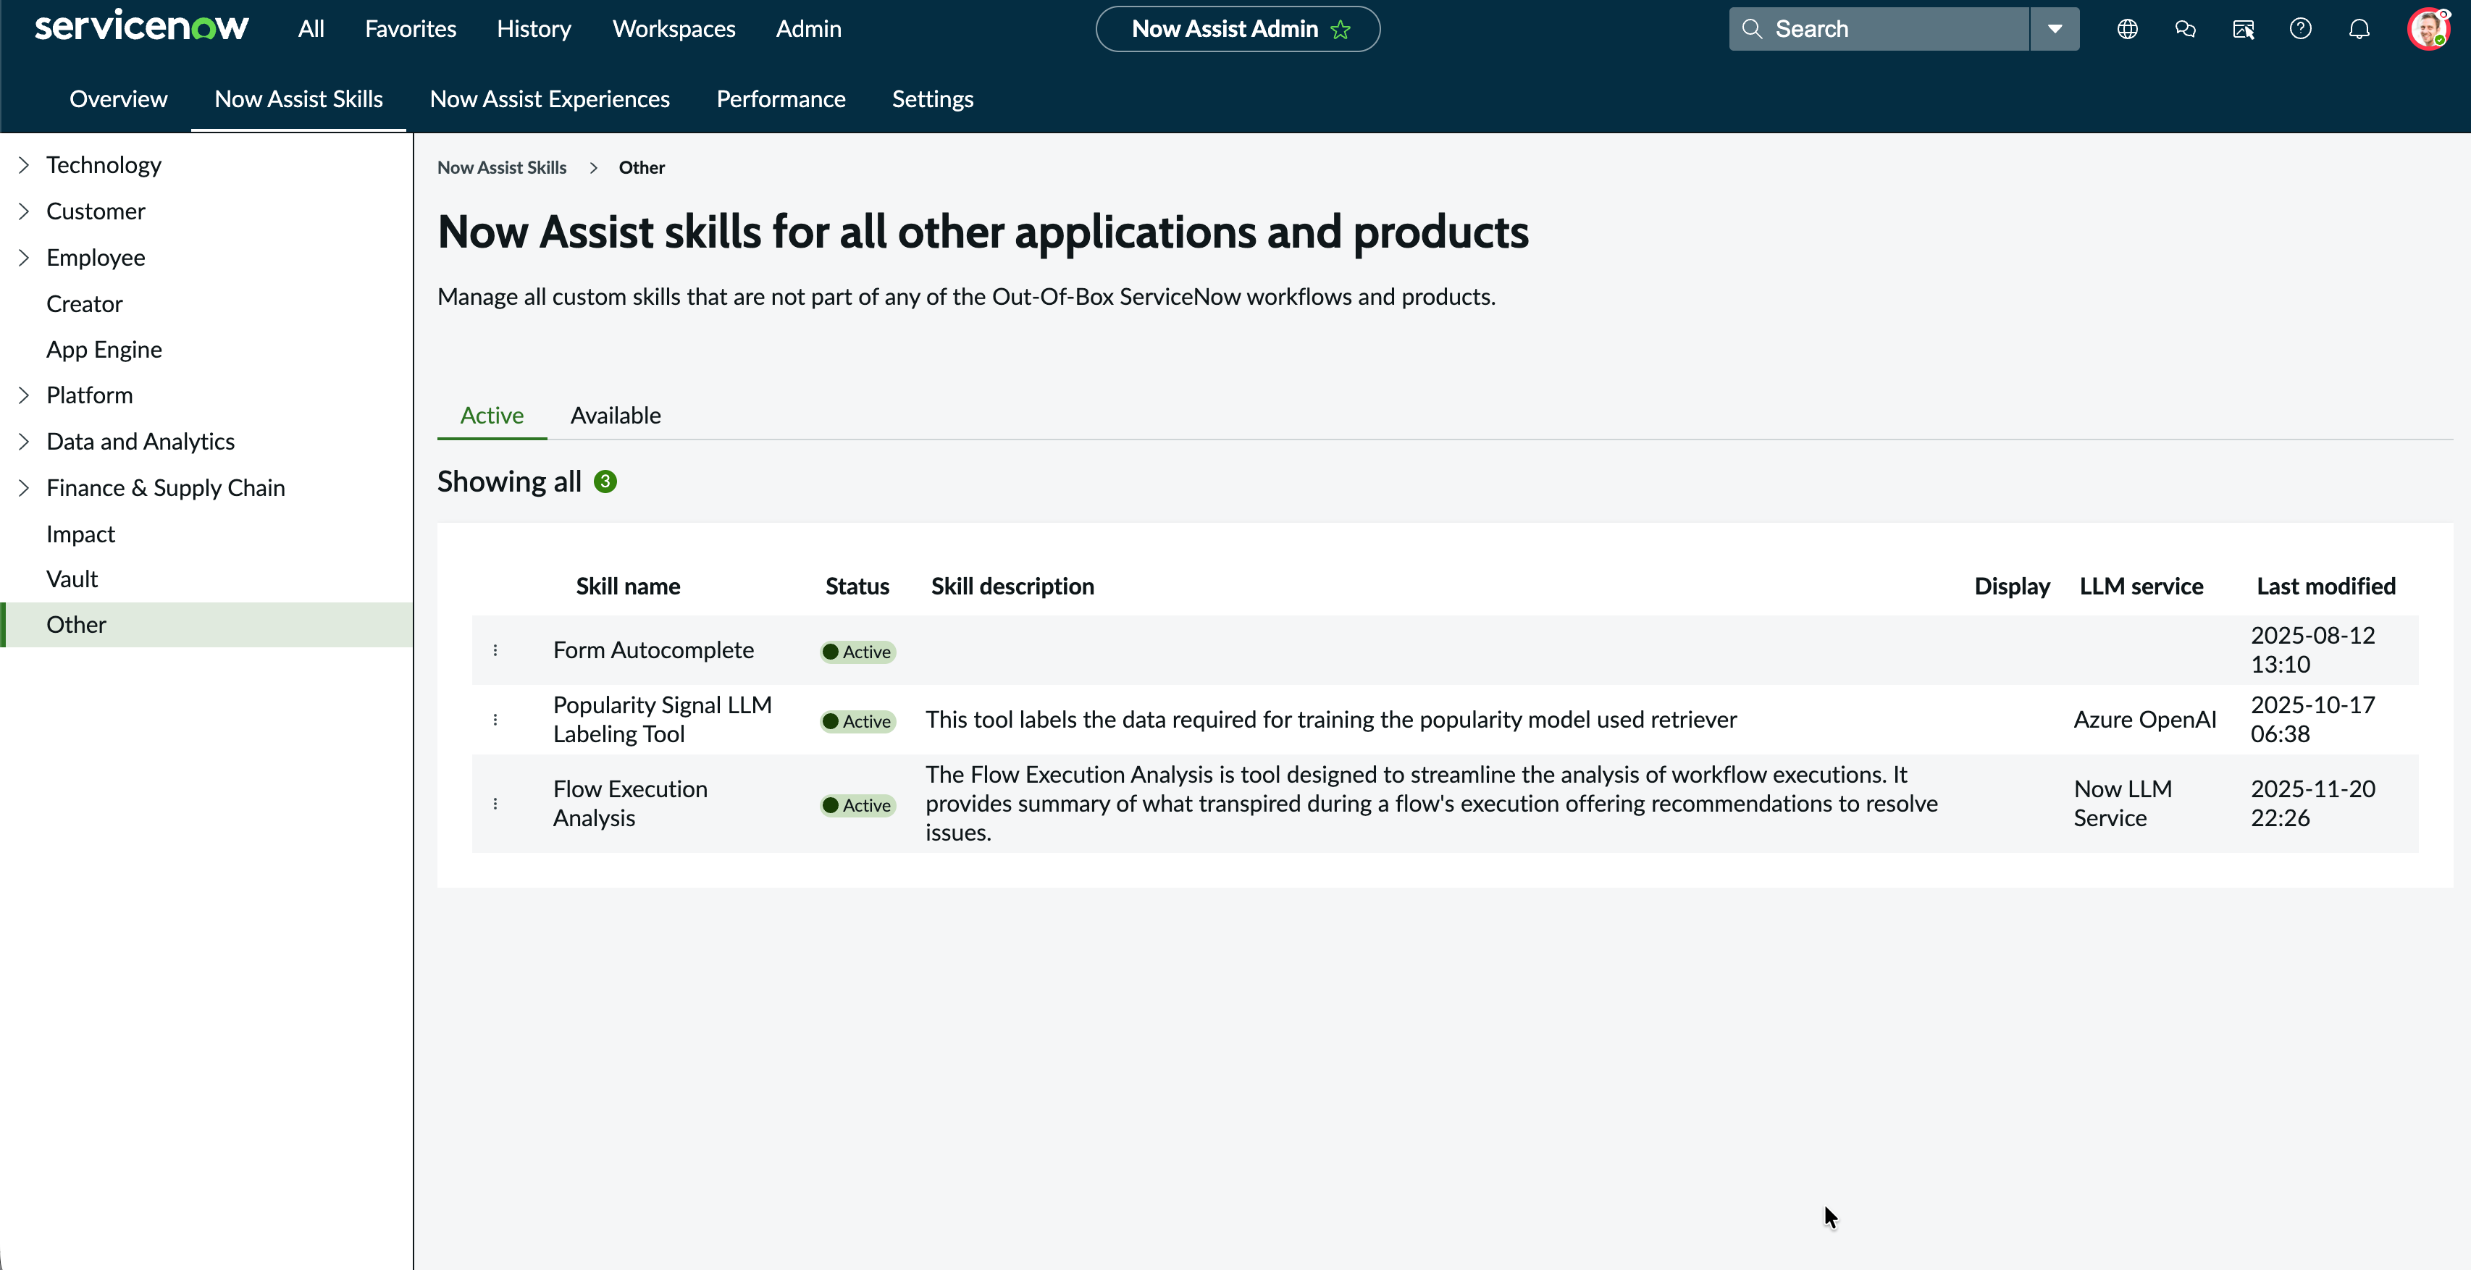Open the Workspaces menu
The image size is (2471, 1270).
tap(674, 29)
